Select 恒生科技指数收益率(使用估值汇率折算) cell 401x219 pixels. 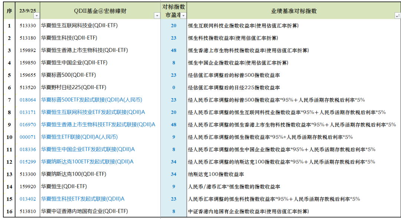click(x=294, y=38)
